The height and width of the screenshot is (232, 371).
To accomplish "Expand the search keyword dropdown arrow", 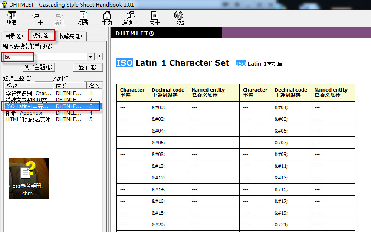I will tap(91, 56).
